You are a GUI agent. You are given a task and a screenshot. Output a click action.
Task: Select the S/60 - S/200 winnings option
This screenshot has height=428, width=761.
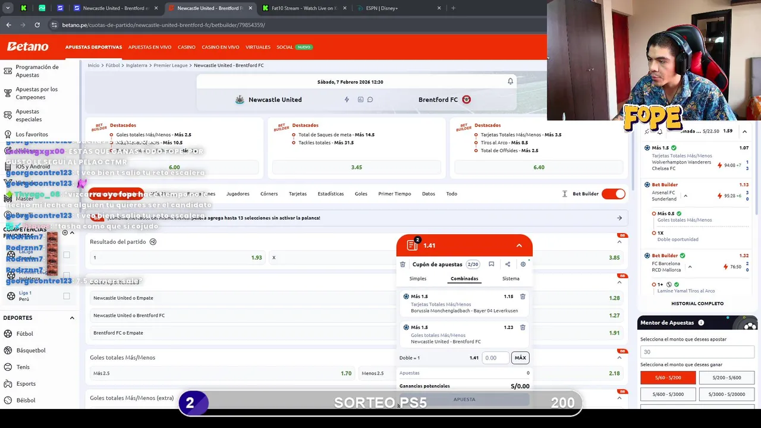click(x=668, y=377)
